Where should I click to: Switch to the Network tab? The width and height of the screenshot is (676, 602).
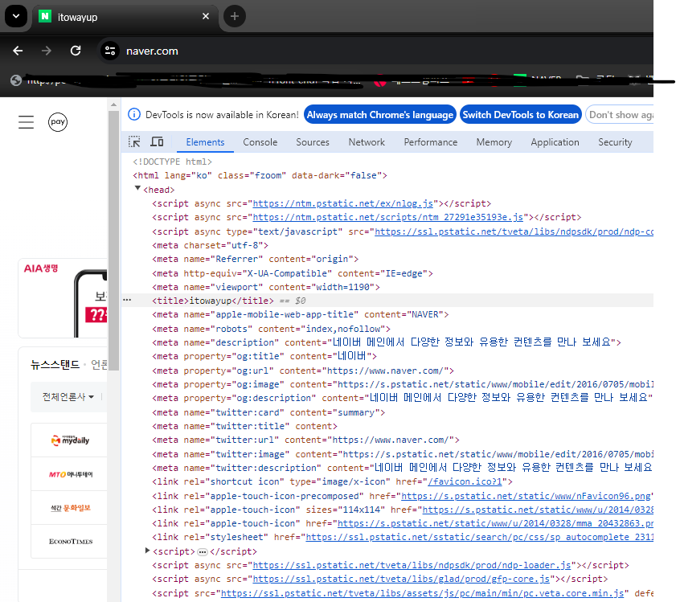[367, 142]
